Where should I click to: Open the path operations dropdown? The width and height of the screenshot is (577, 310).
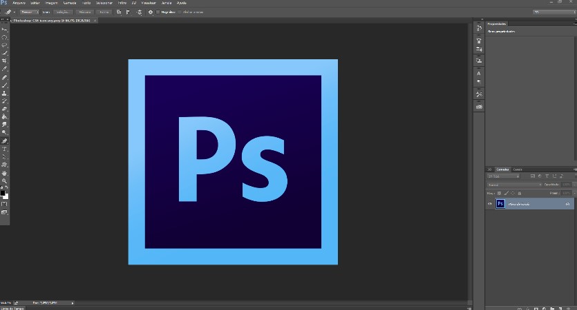click(119, 12)
